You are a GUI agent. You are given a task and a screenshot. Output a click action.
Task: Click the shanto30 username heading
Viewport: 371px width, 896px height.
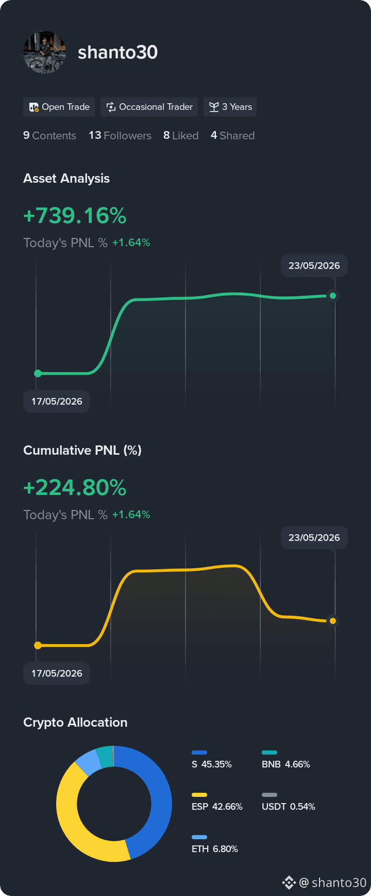(117, 52)
